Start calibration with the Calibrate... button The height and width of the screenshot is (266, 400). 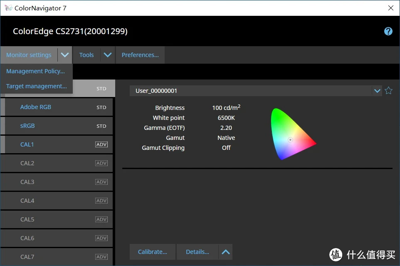(x=153, y=252)
